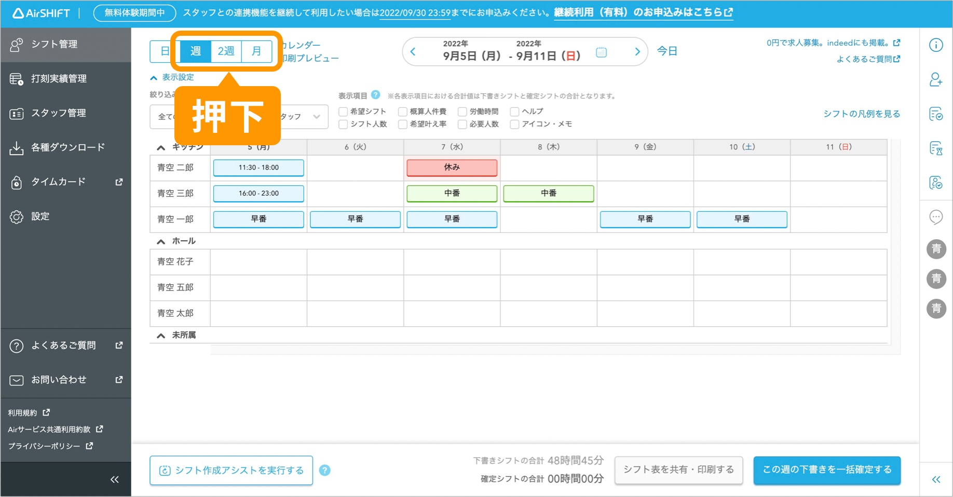Collapse the キッチン section
The image size is (953, 497).
(160, 146)
